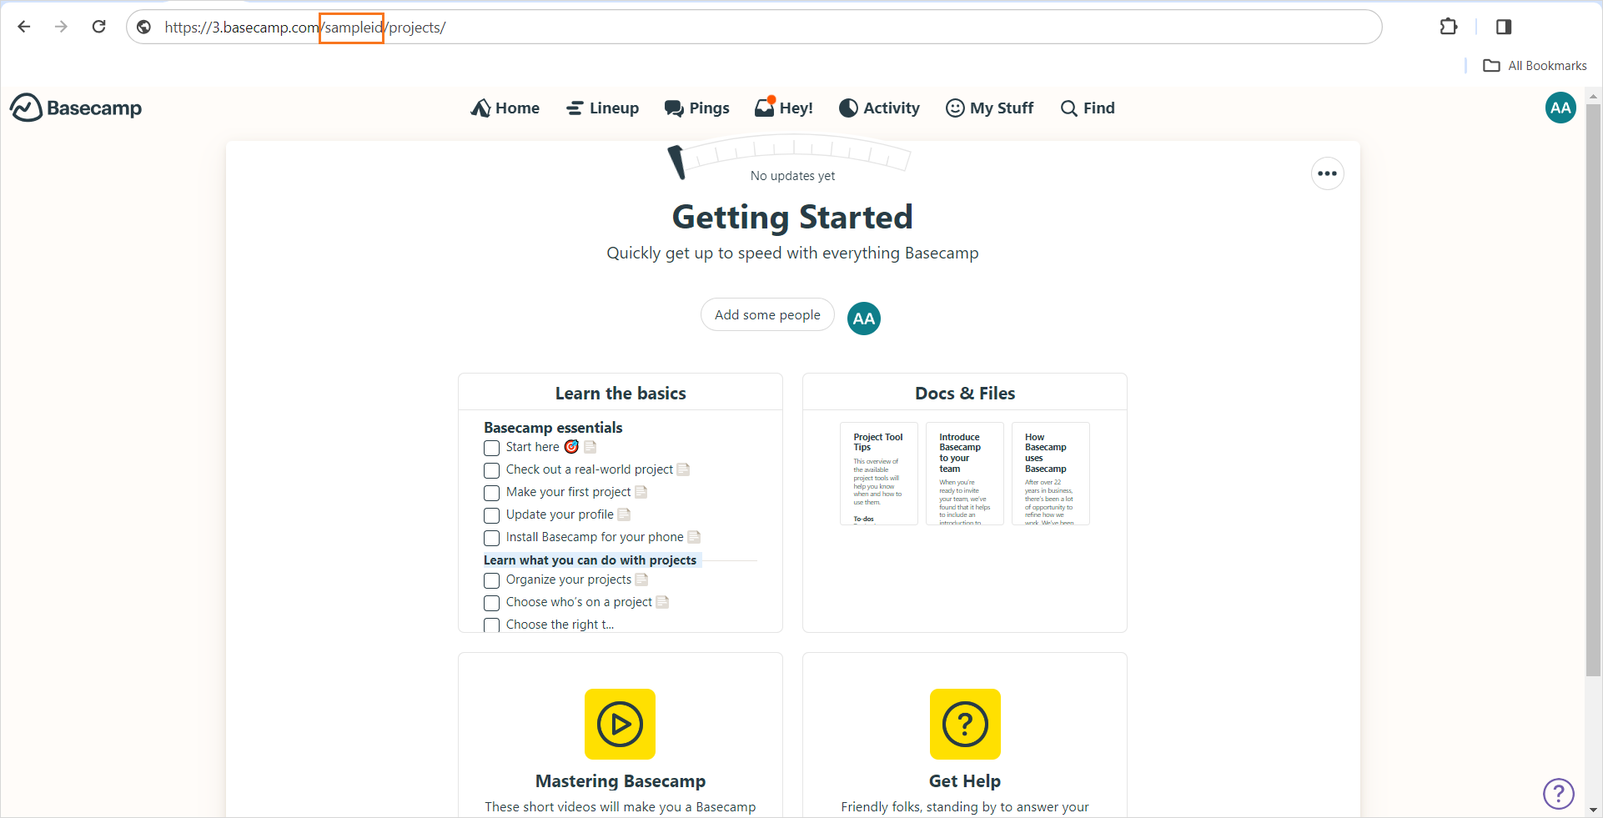Open note icon next to Organize your projects
Viewport: 1603px width, 818px height.
641,580
